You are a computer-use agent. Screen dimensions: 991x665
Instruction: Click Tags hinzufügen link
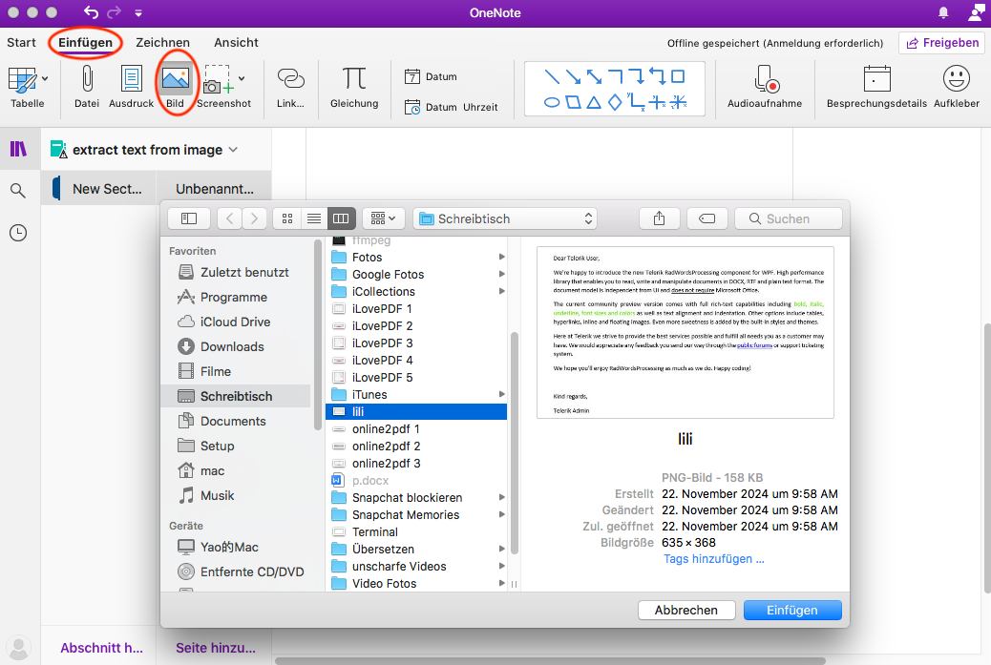(x=713, y=559)
